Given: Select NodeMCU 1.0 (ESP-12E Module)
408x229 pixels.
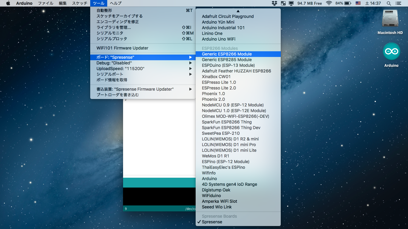Looking at the screenshot, I should click(238, 111).
